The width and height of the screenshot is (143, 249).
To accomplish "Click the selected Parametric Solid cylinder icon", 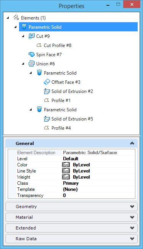I will [x=24, y=27].
